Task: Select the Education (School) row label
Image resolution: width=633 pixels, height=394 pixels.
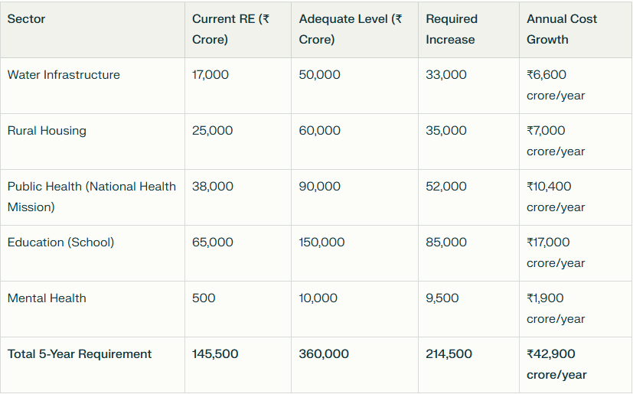Action: click(x=60, y=243)
